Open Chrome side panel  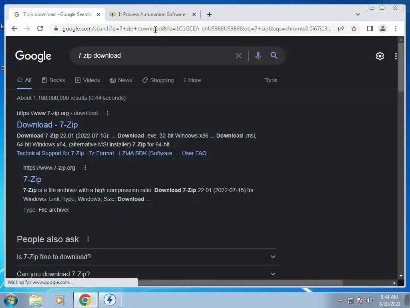click(370, 28)
